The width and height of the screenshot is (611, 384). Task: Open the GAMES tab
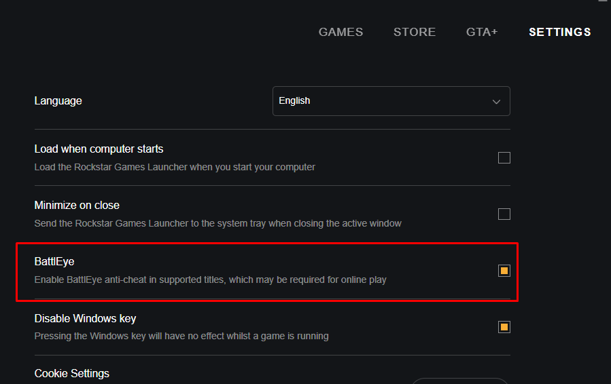pyautogui.click(x=341, y=32)
